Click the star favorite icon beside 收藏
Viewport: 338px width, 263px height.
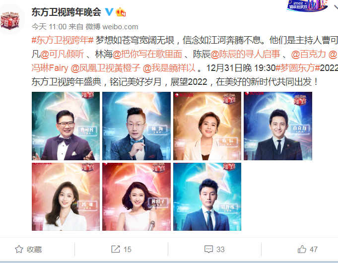click(19, 249)
